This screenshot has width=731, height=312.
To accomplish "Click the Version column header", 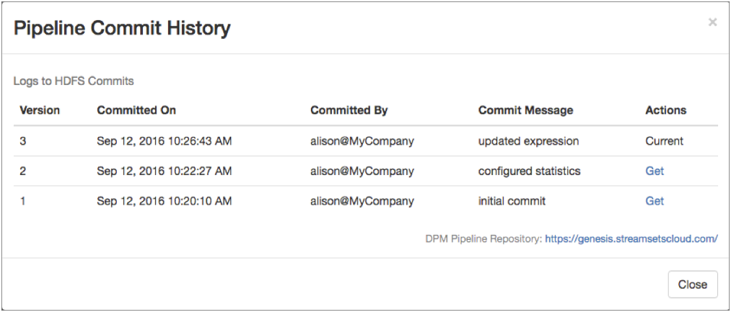I will tap(40, 110).
